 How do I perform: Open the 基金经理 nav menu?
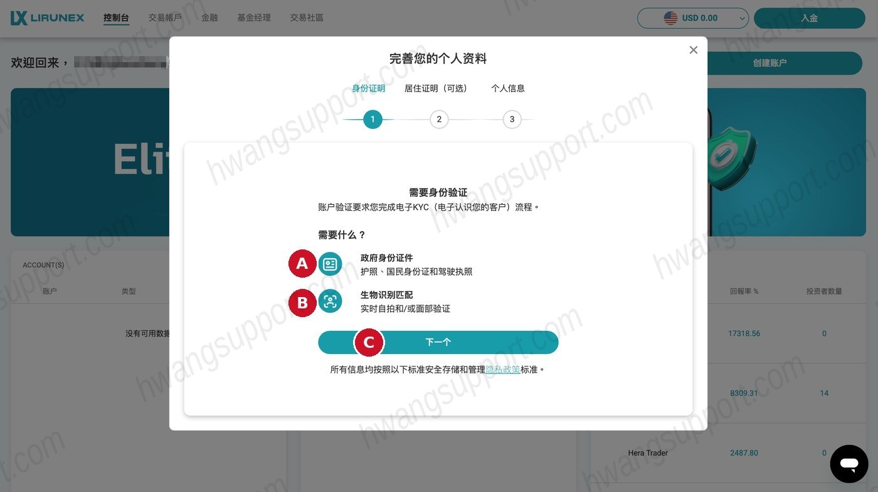click(254, 18)
